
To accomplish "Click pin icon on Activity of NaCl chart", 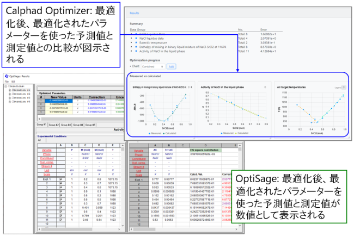I will (x=265, y=87).
